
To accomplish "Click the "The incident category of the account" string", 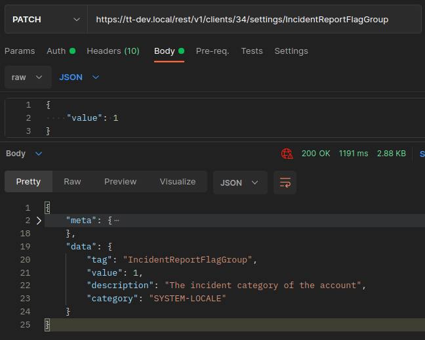I will [263, 286].
